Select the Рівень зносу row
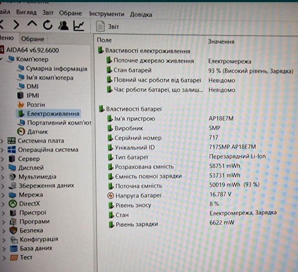The height and width of the screenshot is (272, 298). pos(133,205)
